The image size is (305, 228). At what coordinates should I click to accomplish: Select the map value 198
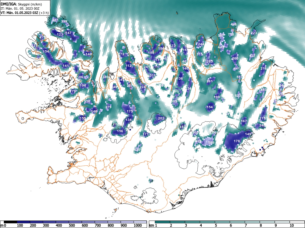pyautogui.click(x=217, y=97)
